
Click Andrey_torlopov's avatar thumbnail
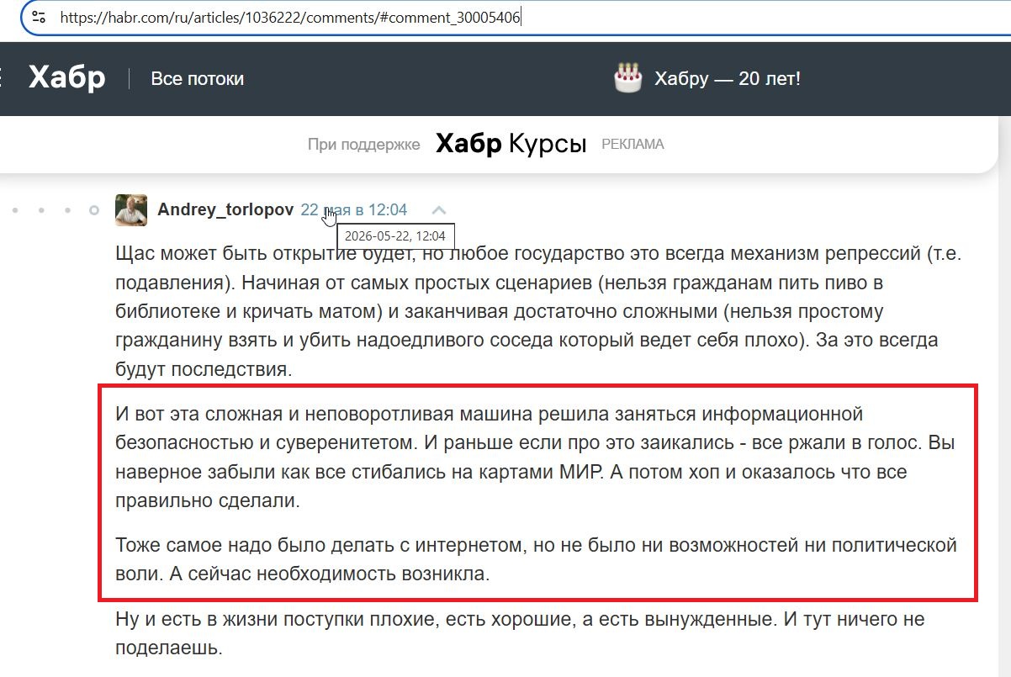pos(131,210)
